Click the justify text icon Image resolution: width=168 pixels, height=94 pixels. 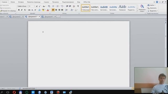click(x=62, y=10)
